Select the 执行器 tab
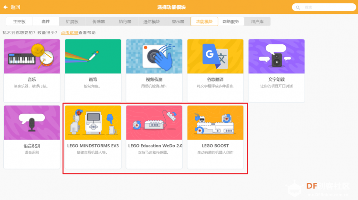Screen dimensions: 358x200 tap(125, 21)
